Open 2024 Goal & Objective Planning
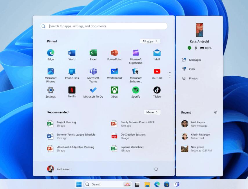248x189 pixels. (x=71, y=149)
